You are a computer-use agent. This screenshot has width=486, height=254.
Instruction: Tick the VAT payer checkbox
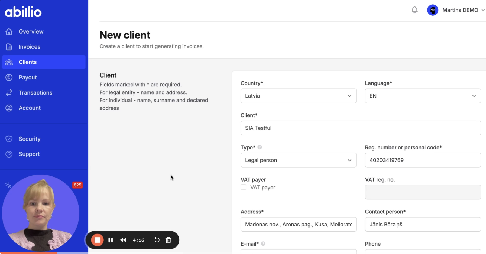pyautogui.click(x=244, y=187)
